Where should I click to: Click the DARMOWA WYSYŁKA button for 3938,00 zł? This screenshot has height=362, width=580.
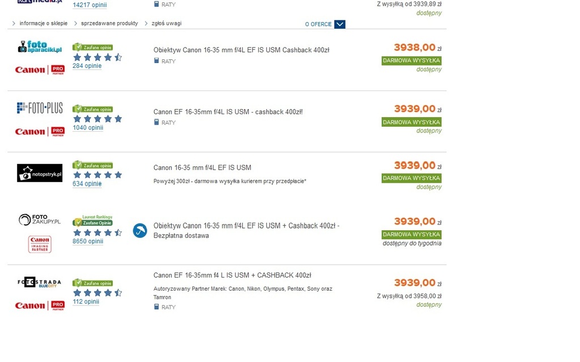[411, 61]
